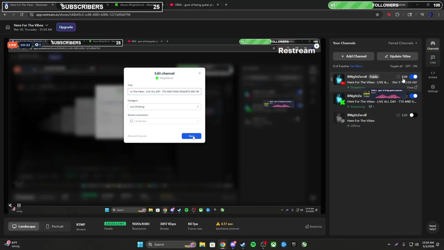Click the viewer count eye icon on Kick channel
The height and width of the screenshot is (250, 444).
370,107
